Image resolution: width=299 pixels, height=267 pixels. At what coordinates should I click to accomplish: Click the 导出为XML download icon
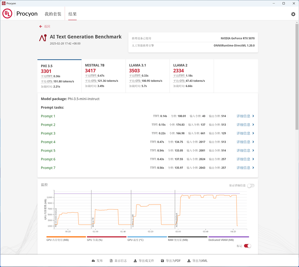click(x=189, y=261)
